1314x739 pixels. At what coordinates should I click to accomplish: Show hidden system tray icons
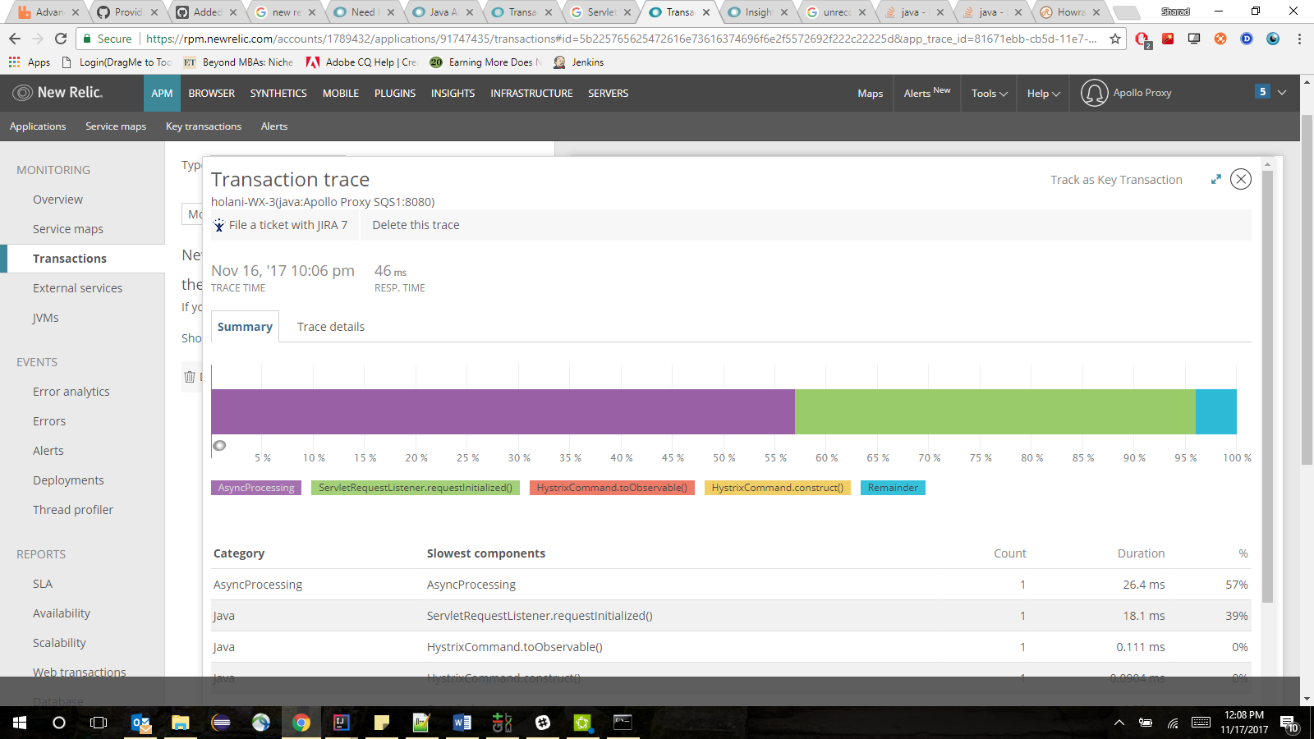coord(1119,723)
